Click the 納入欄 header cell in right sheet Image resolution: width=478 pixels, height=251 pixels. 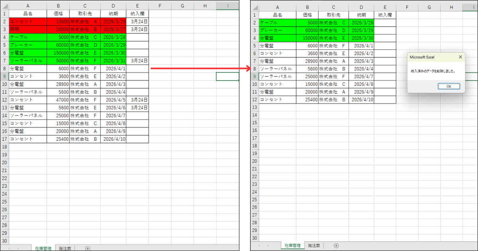[384, 15]
